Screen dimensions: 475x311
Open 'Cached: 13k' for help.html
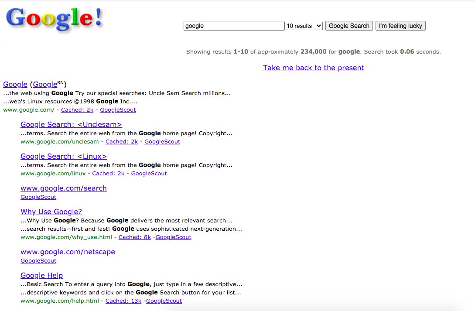[x=123, y=301]
